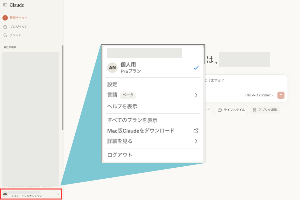Click the sidebar vertical scrollbar
The image size is (300, 200).
(x=63, y=87)
